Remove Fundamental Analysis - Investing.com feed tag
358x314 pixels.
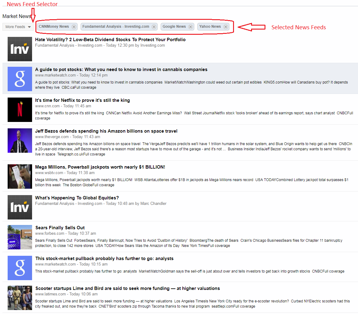(154, 27)
